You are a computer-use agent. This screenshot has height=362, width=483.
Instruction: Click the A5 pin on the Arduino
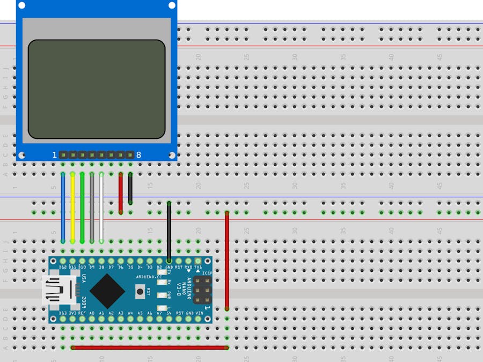140,319
